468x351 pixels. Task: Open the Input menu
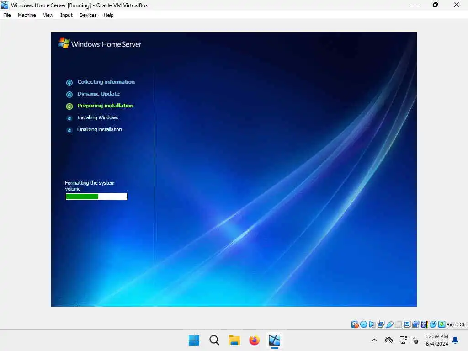[x=66, y=15]
